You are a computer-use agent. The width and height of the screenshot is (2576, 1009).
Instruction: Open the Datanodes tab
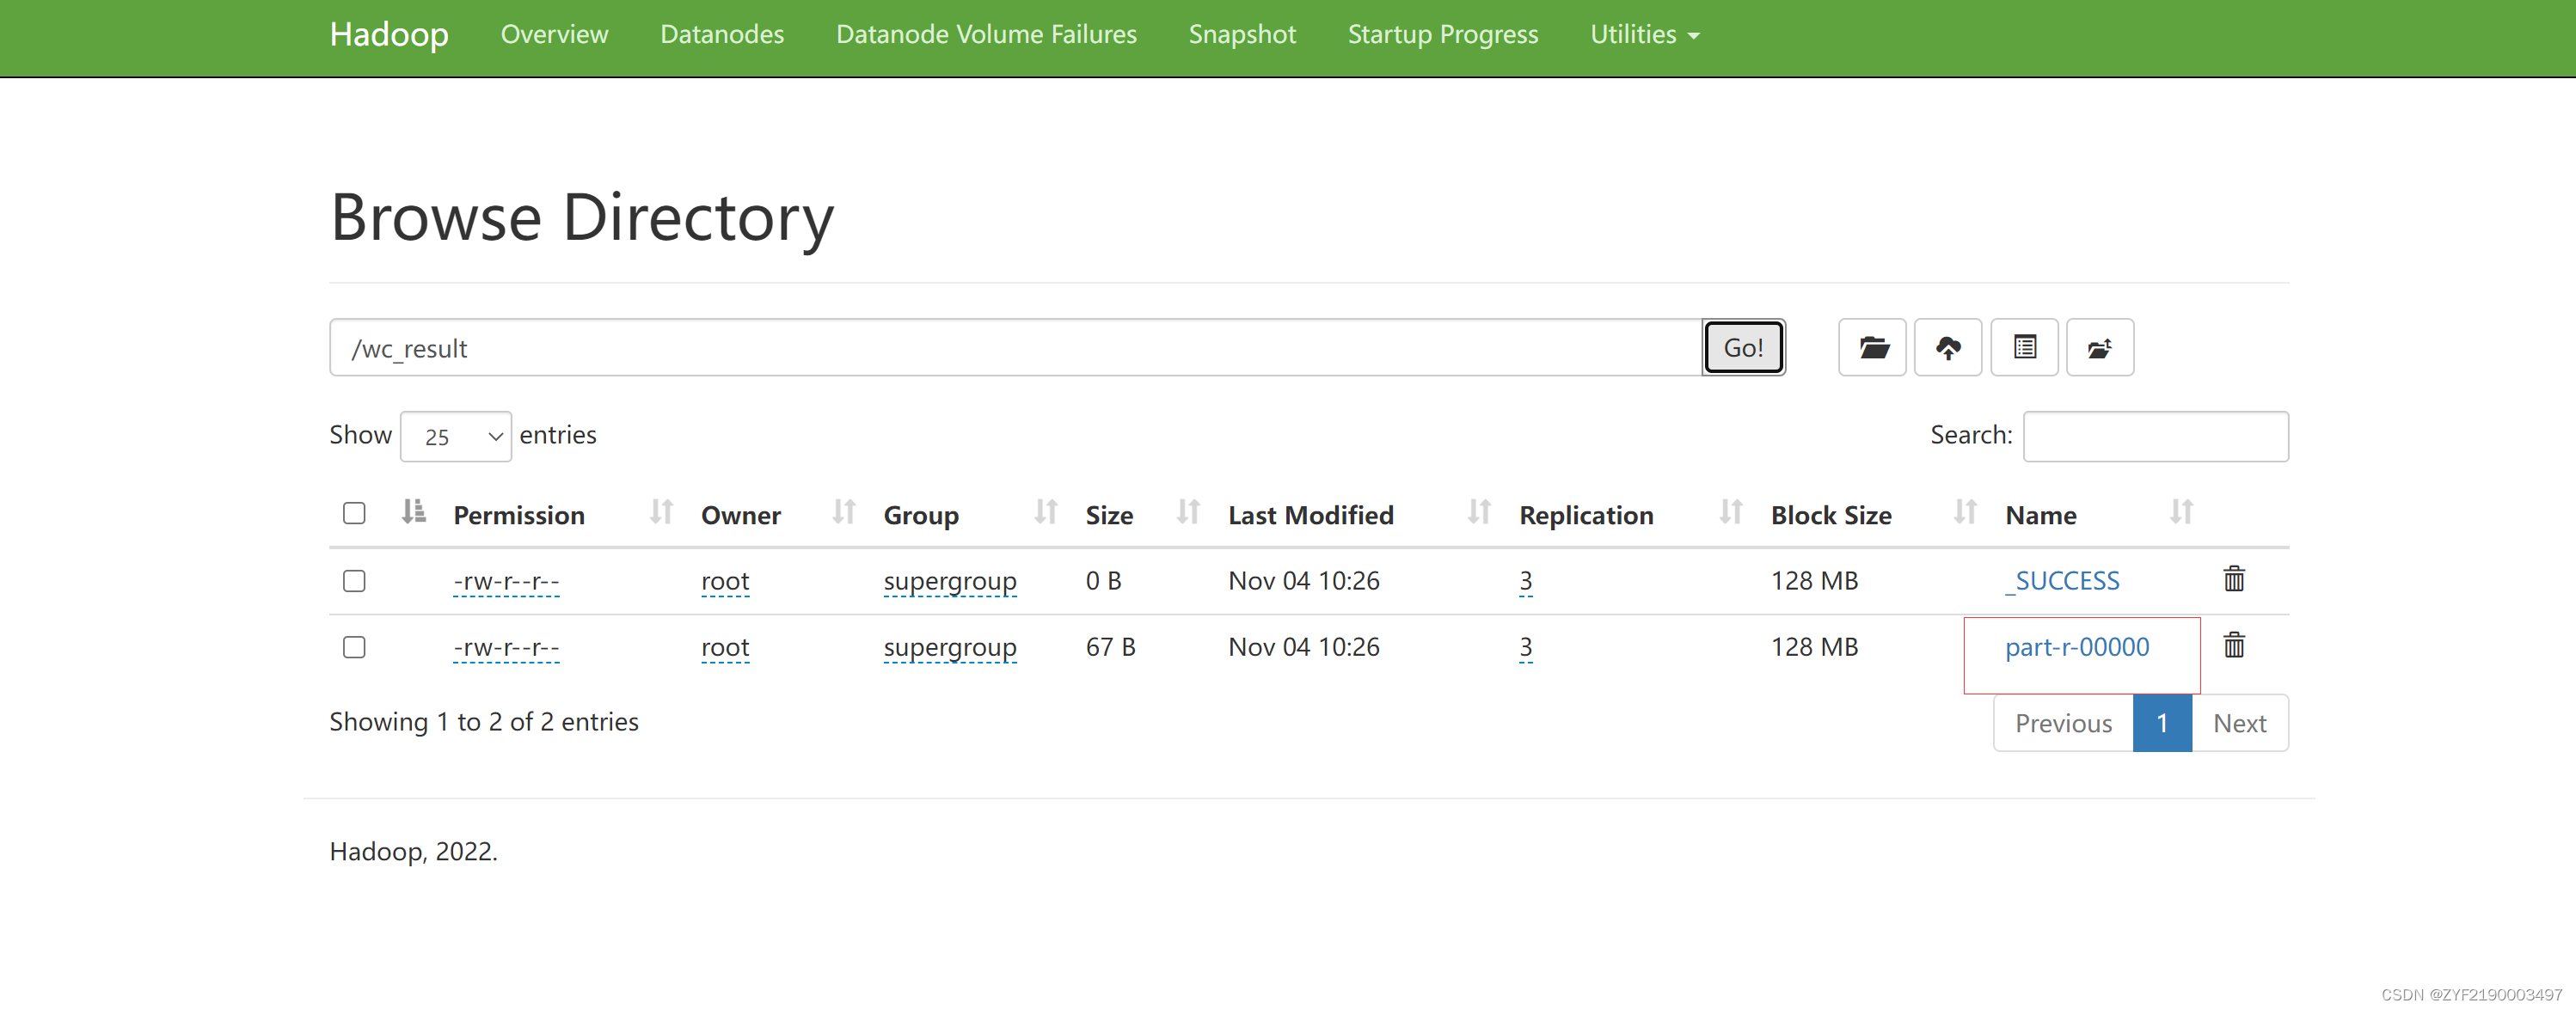coord(721,34)
